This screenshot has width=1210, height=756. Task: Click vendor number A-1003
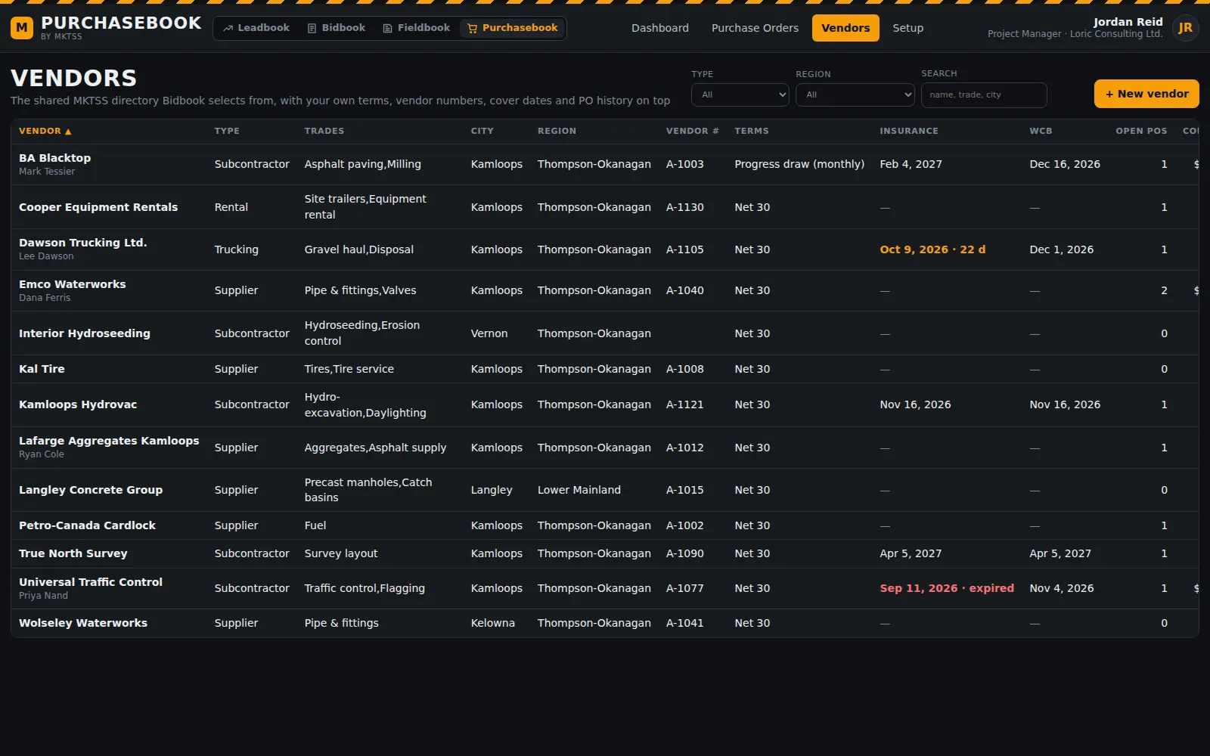tap(684, 164)
